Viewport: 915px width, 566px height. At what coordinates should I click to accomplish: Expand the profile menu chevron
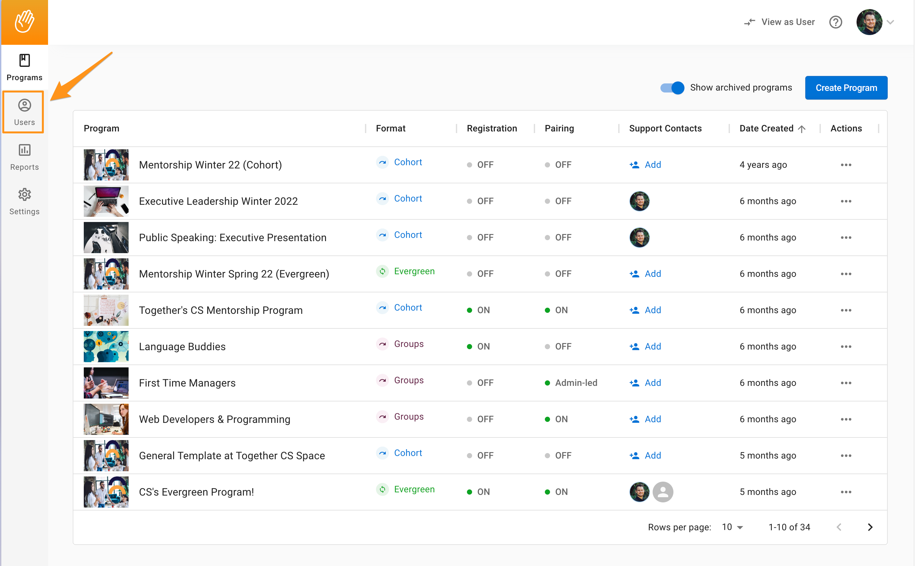pos(891,22)
